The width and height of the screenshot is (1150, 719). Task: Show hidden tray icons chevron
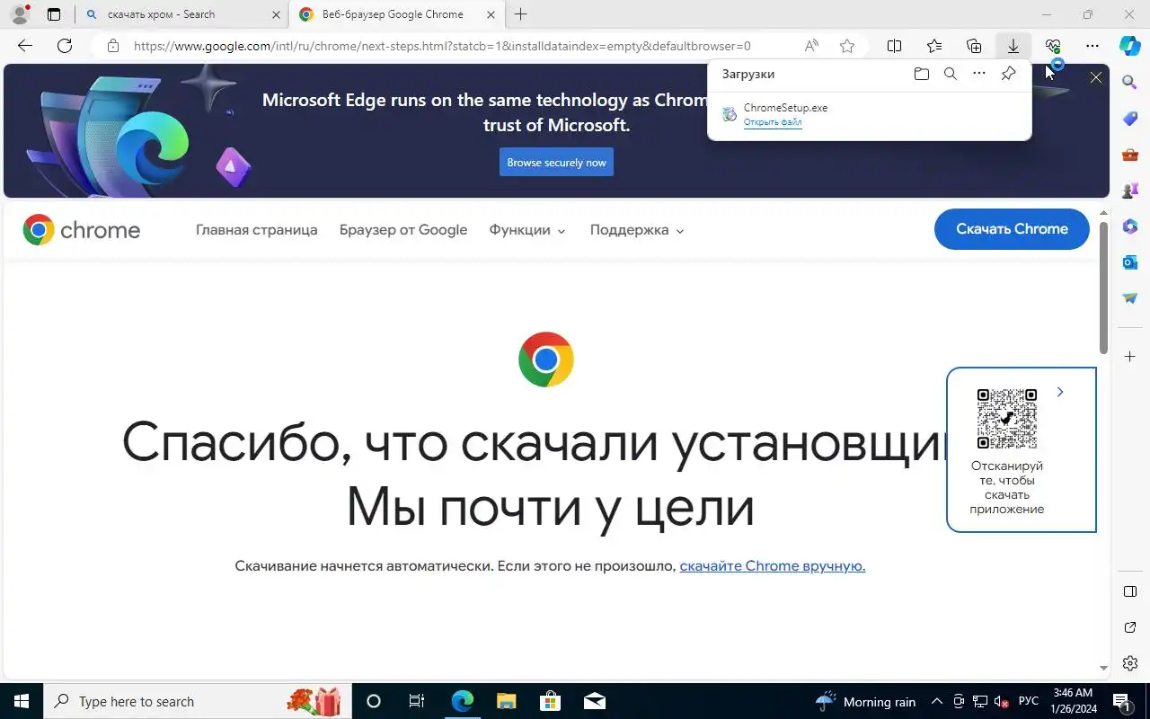[936, 702]
